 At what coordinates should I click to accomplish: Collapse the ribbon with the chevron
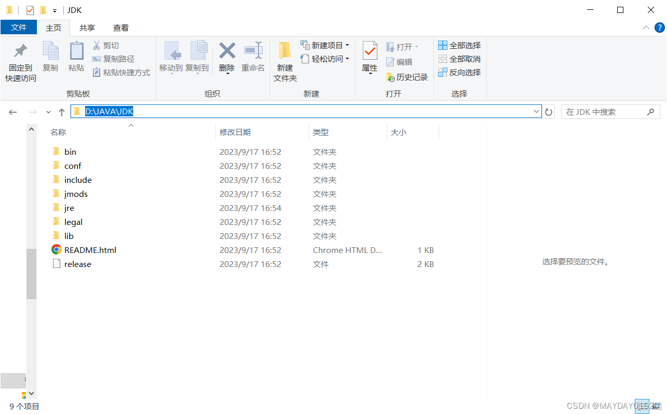click(646, 28)
